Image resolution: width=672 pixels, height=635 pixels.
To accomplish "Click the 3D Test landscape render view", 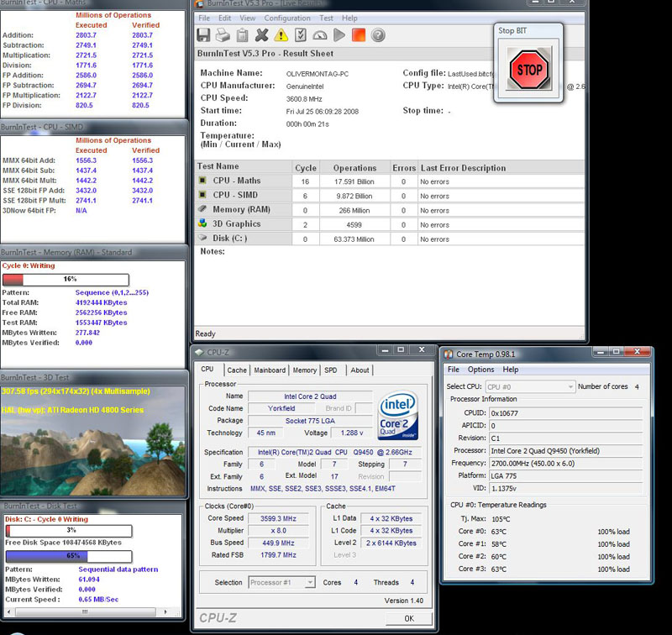I will tap(92, 440).
